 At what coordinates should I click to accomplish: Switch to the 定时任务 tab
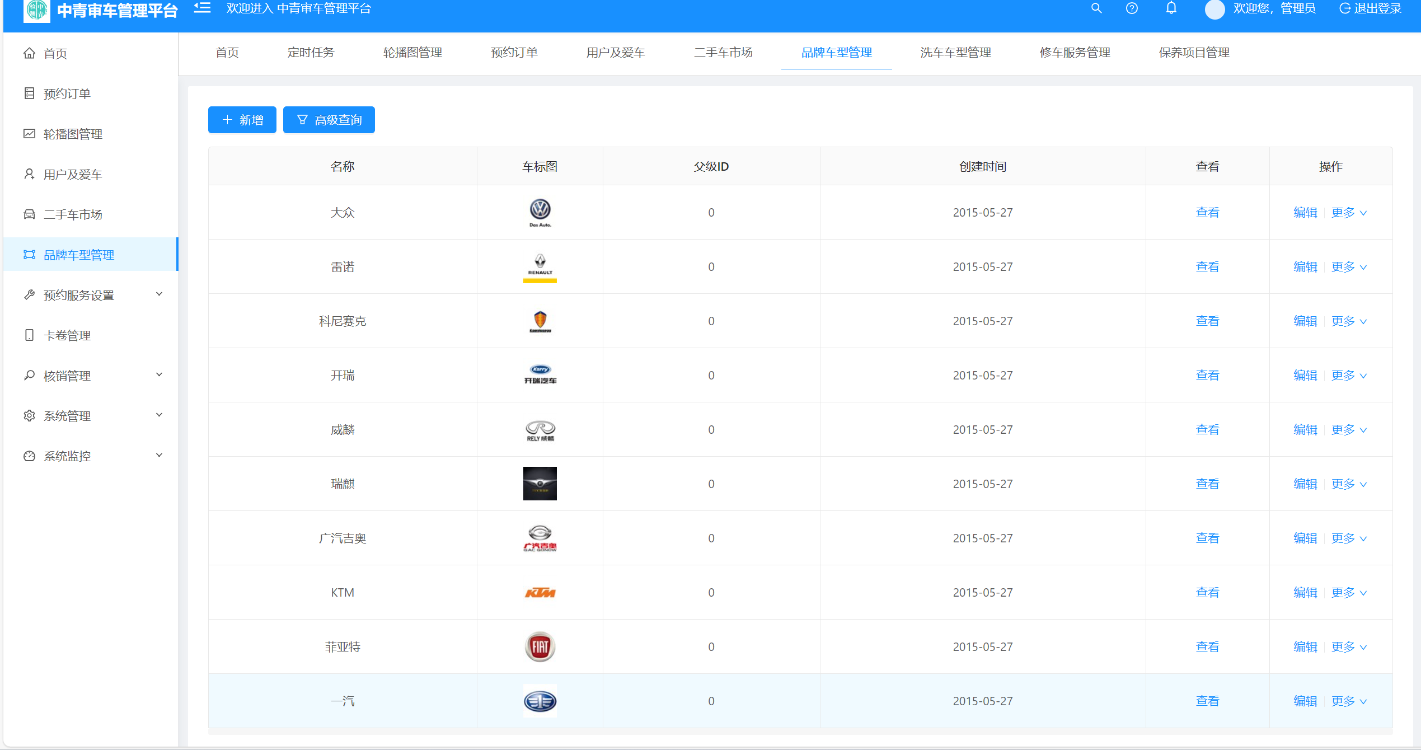tap(311, 53)
